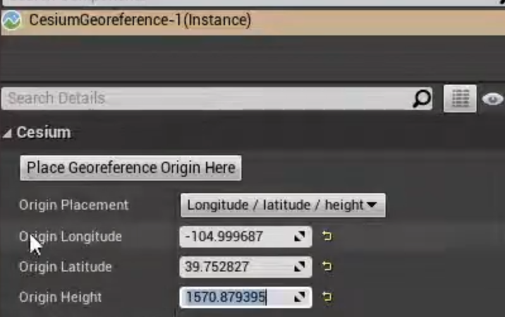Click the Origin Placement label
Viewport: 505px width, 317px height.
74,205
